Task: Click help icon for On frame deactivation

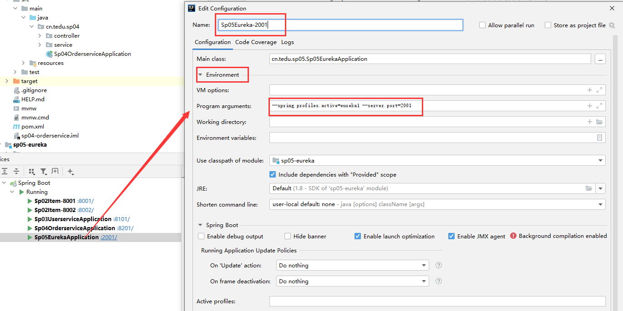Action: (x=439, y=281)
